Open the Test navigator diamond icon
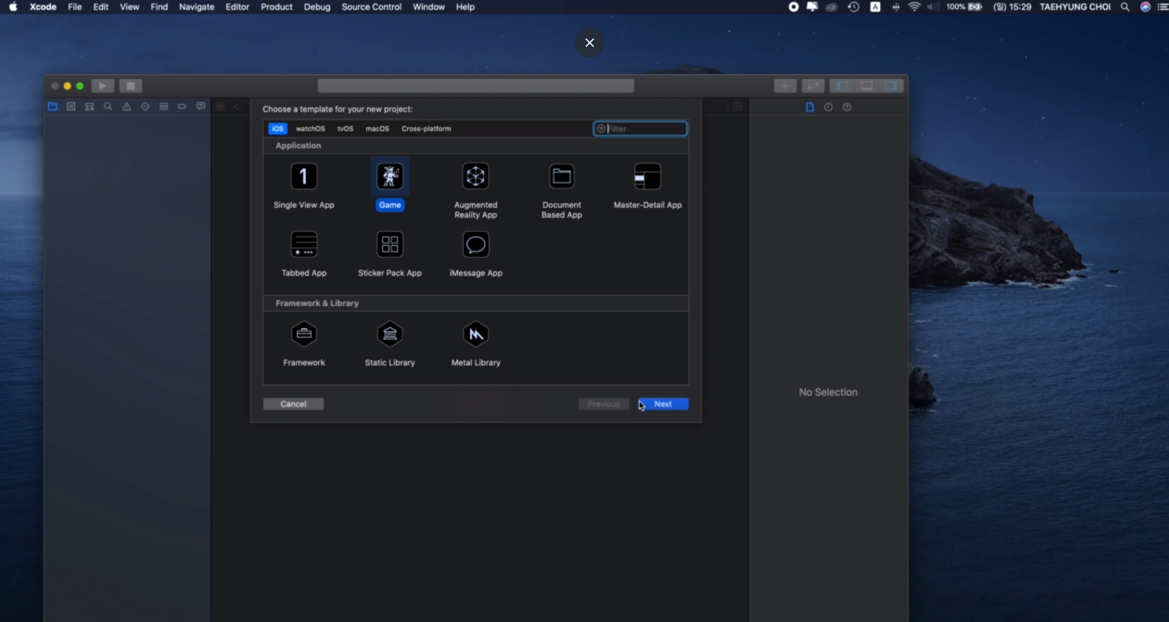 pyautogui.click(x=145, y=106)
